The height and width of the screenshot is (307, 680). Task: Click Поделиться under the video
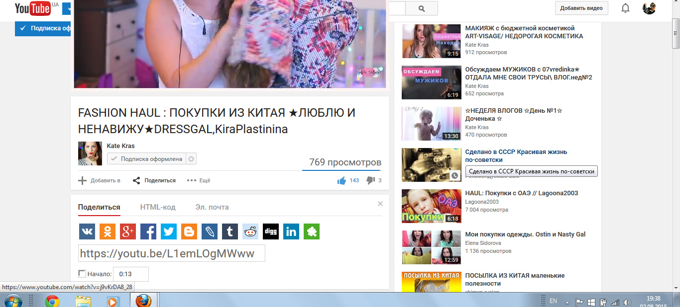[154, 180]
